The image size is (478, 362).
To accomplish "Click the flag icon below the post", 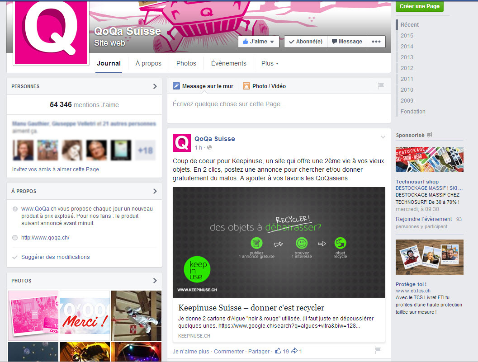I will point(378,350).
